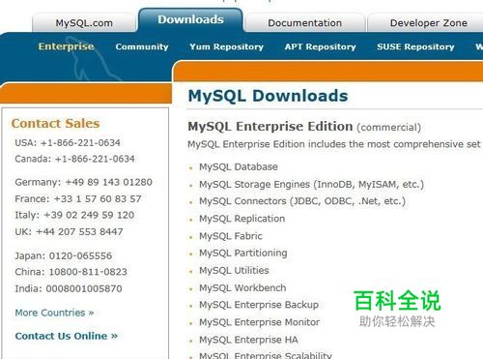Click the MySQL Utilities list item
This screenshot has height=359, width=483.
234,270
